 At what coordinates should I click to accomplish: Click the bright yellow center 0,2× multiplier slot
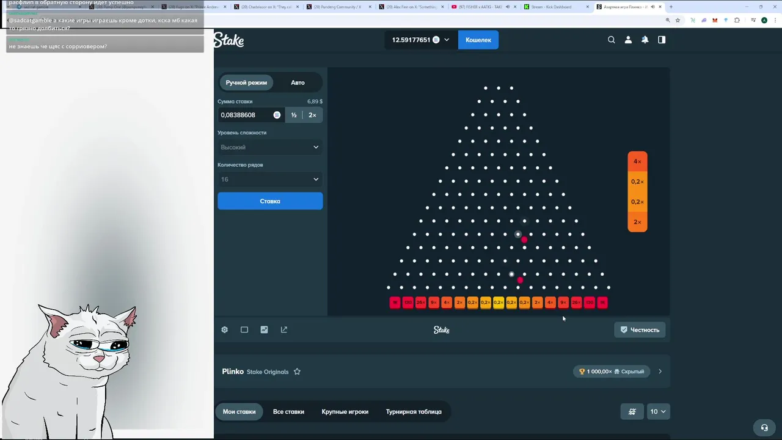click(x=499, y=302)
